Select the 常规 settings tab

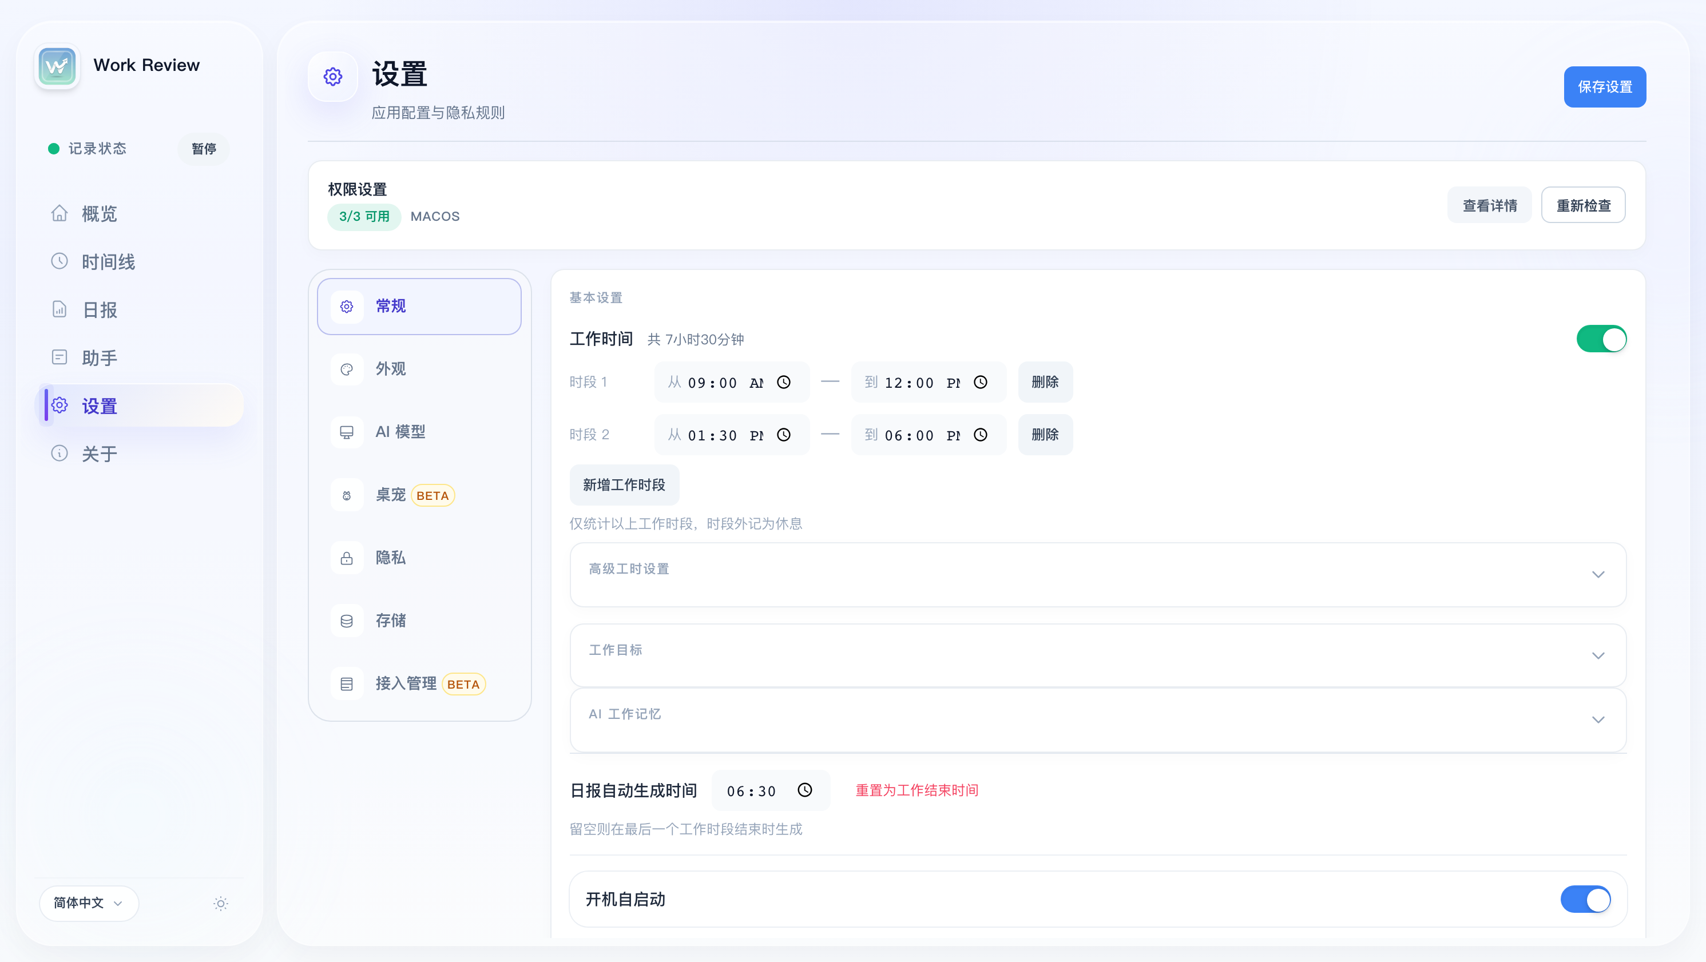pyautogui.click(x=419, y=307)
